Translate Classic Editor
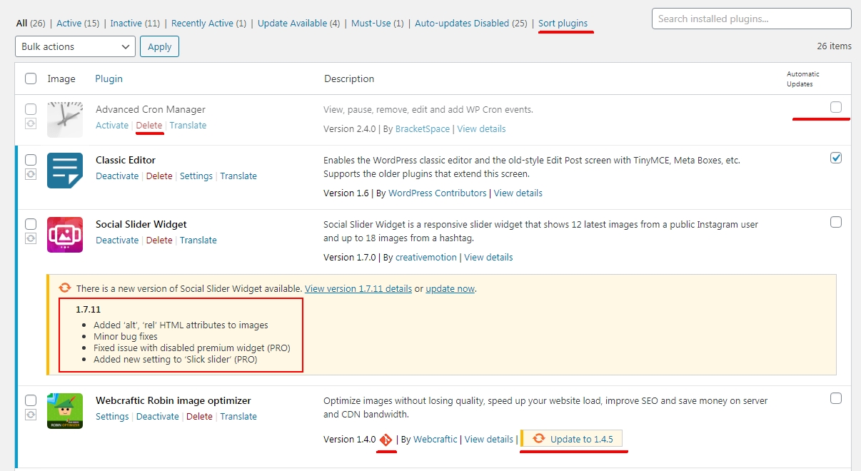Viewport: 861px width, 471px height. pos(238,176)
